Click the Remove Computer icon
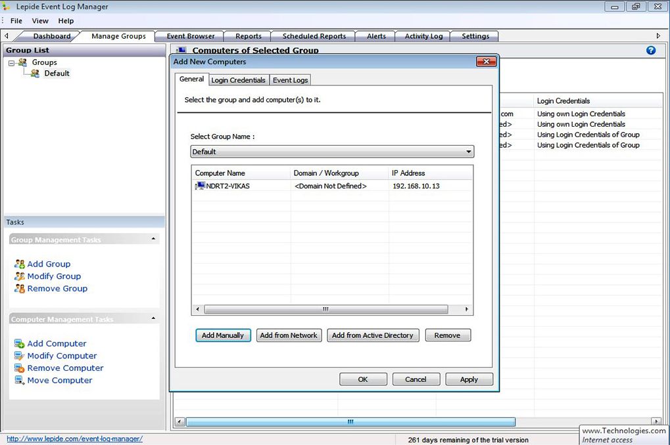 click(x=19, y=368)
